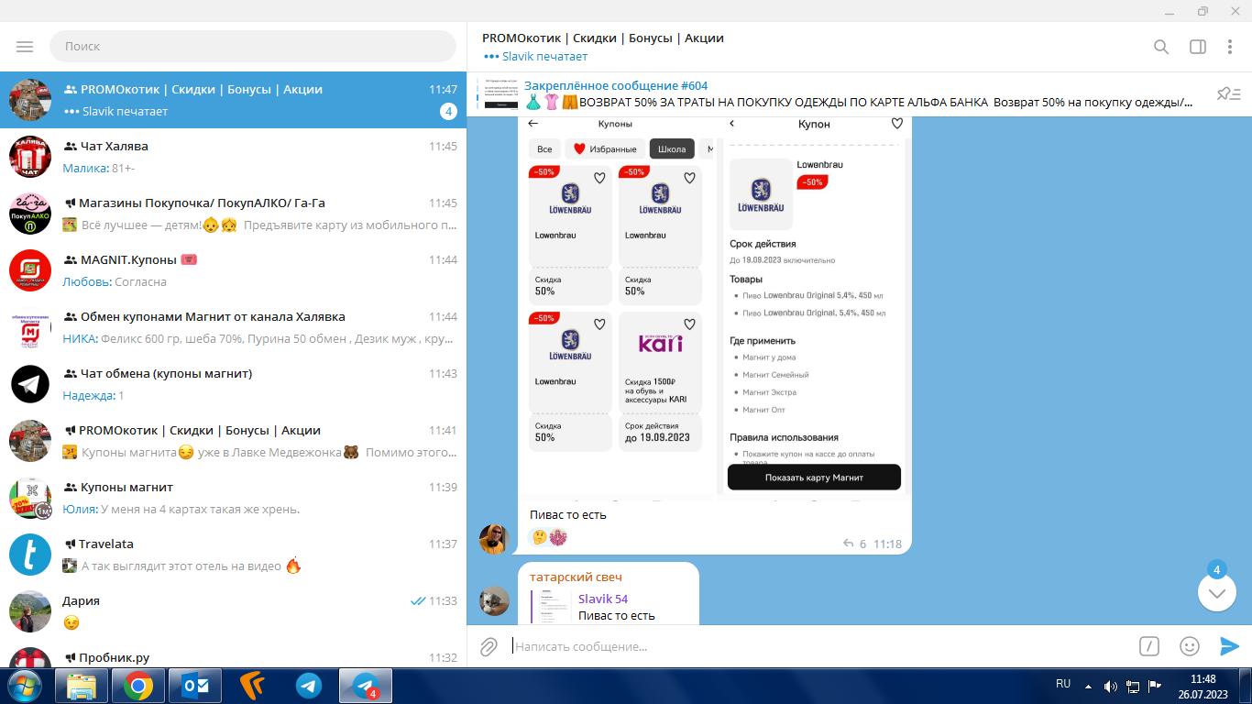1252x704 pixels.
Task: Open the Пробник.ру channel
Action: [x=234, y=655]
